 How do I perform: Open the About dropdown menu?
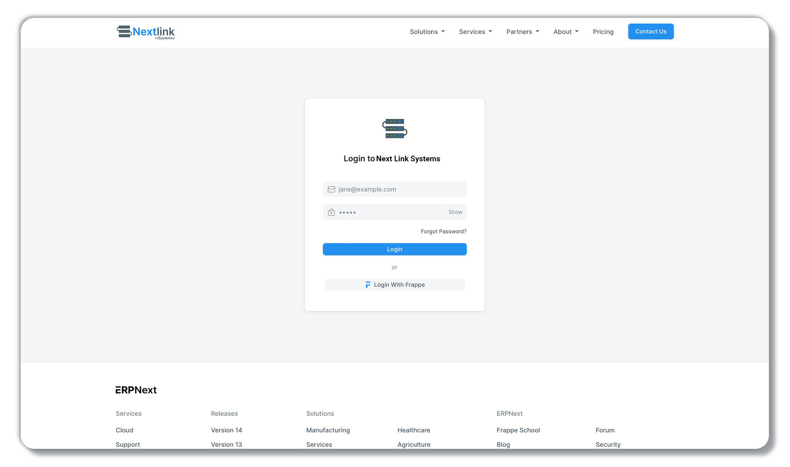(x=565, y=32)
